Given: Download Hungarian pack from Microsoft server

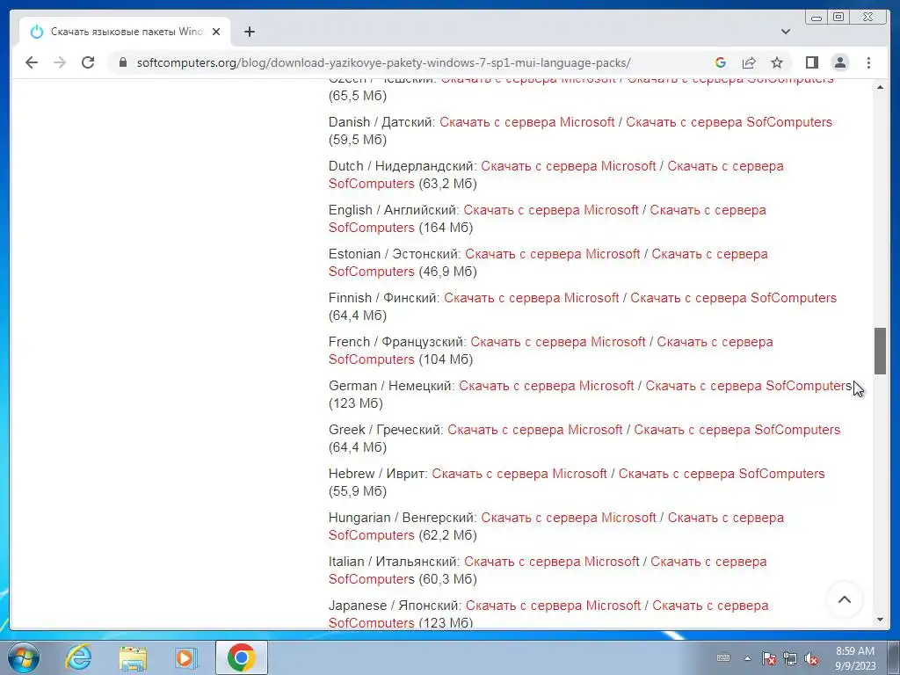Looking at the screenshot, I should (x=569, y=518).
